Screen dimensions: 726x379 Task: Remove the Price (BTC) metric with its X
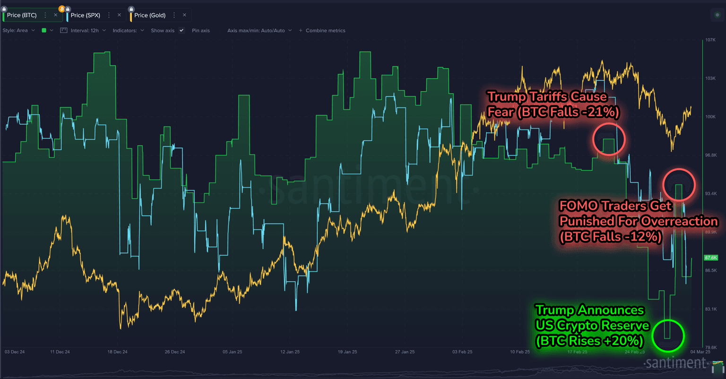point(55,15)
